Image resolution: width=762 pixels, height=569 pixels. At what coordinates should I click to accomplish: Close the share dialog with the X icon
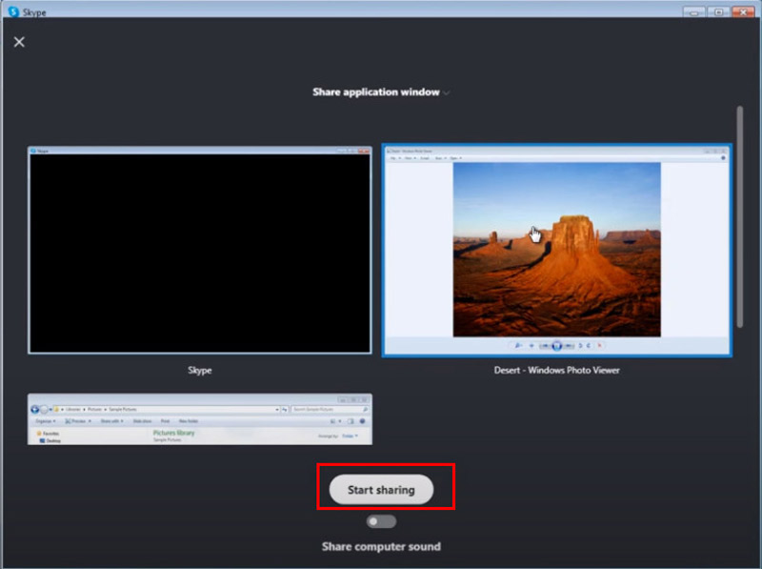pos(19,42)
